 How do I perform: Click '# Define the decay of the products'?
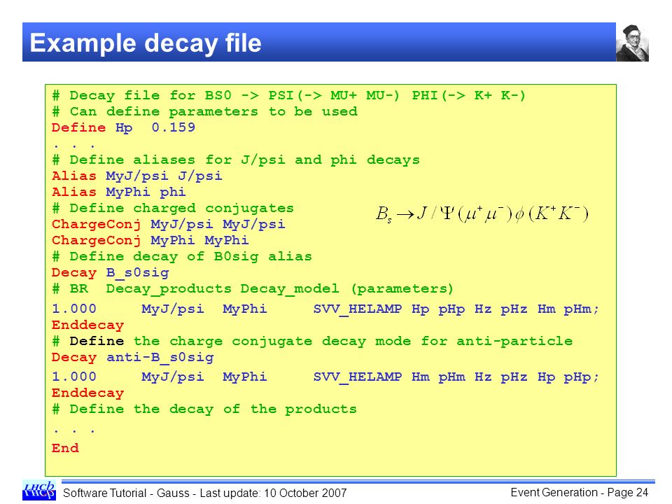tap(204, 409)
